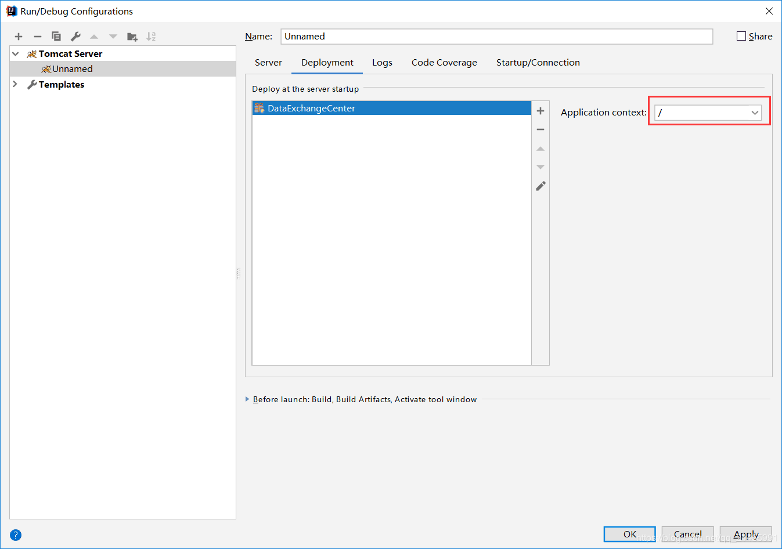
Task: Remove DataExchangeCenter from deployment list
Action: point(540,129)
